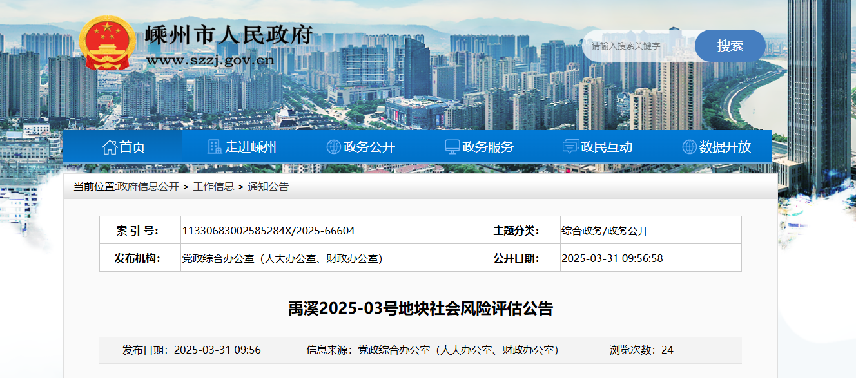Image resolution: width=856 pixels, height=378 pixels.
Task: Click the home icon beside 首页
Action: (109, 147)
